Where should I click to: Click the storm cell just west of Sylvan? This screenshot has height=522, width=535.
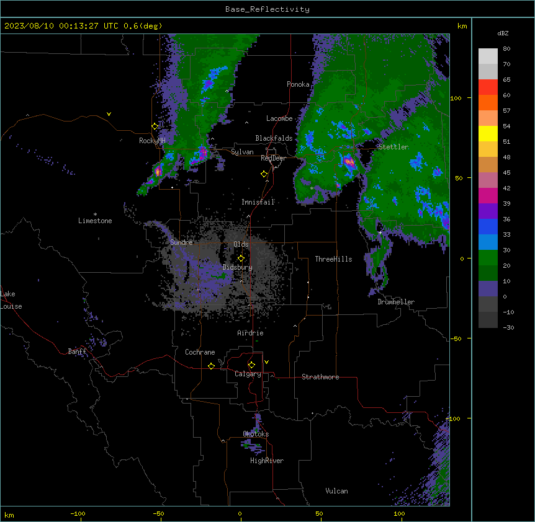coord(203,152)
